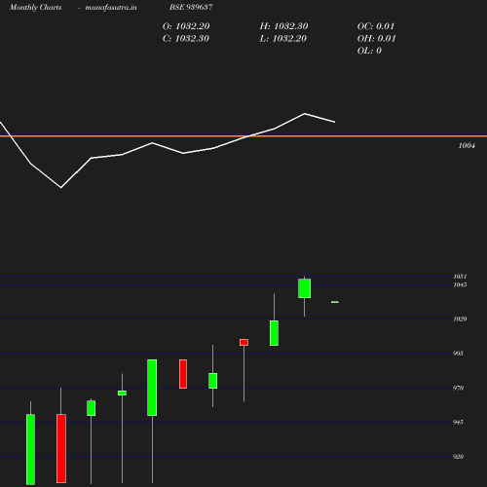Screen dimensions: 487x487
Task: Click the 995 price axis label
Action: click(x=458, y=354)
